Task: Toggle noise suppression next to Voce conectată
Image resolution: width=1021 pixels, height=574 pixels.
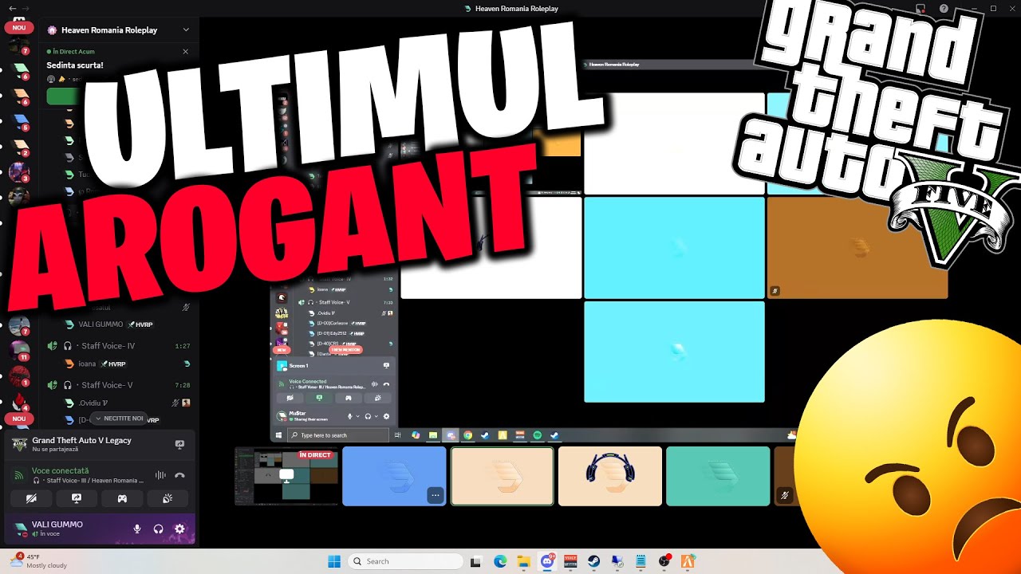Action: coord(160,475)
